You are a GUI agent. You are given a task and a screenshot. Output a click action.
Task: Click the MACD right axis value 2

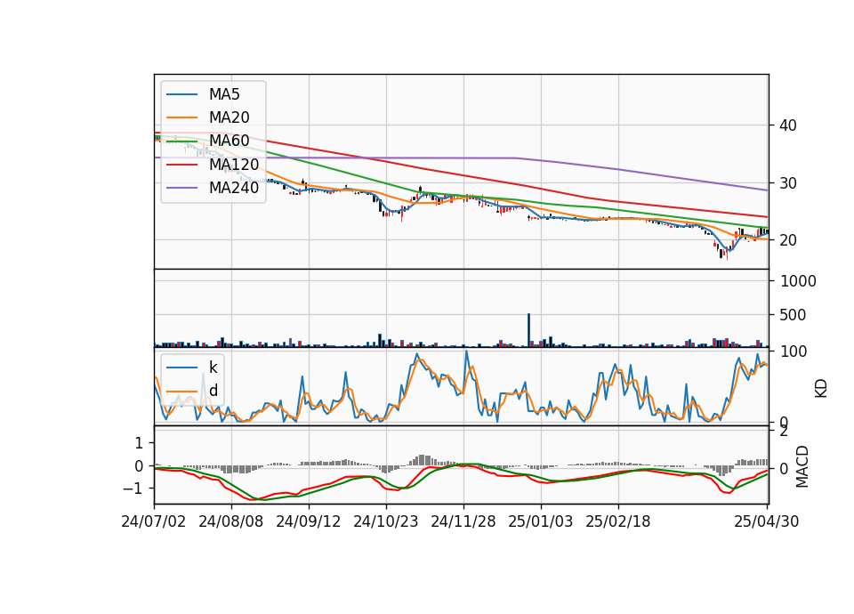[785, 432]
